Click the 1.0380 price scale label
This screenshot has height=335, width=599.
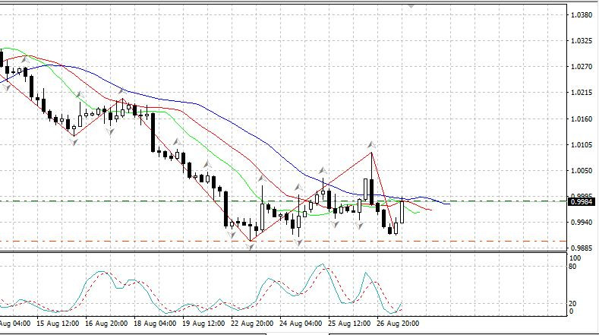coord(581,15)
